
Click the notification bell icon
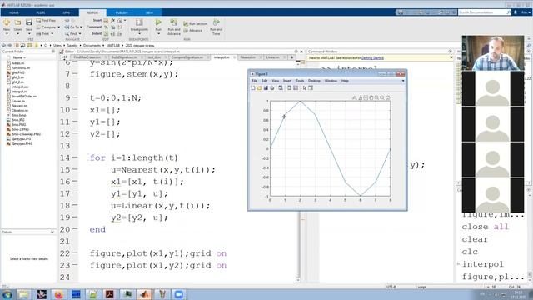coord(516,12)
